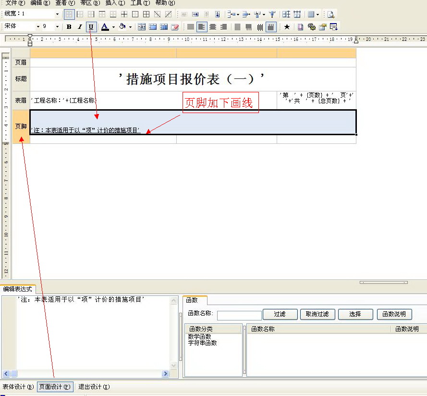The height and width of the screenshot is (396, 427).
Task: Click the 取消过滤 button
Action: point(317,314)
